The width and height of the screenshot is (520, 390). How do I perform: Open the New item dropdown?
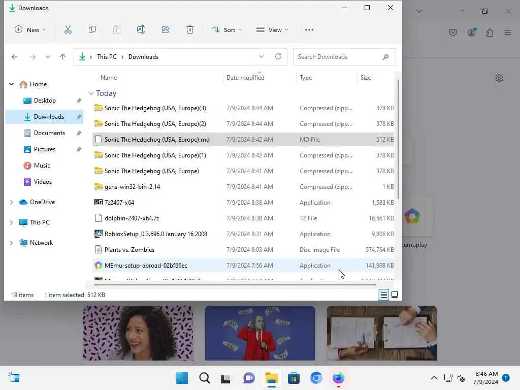(x=30, y=30)
